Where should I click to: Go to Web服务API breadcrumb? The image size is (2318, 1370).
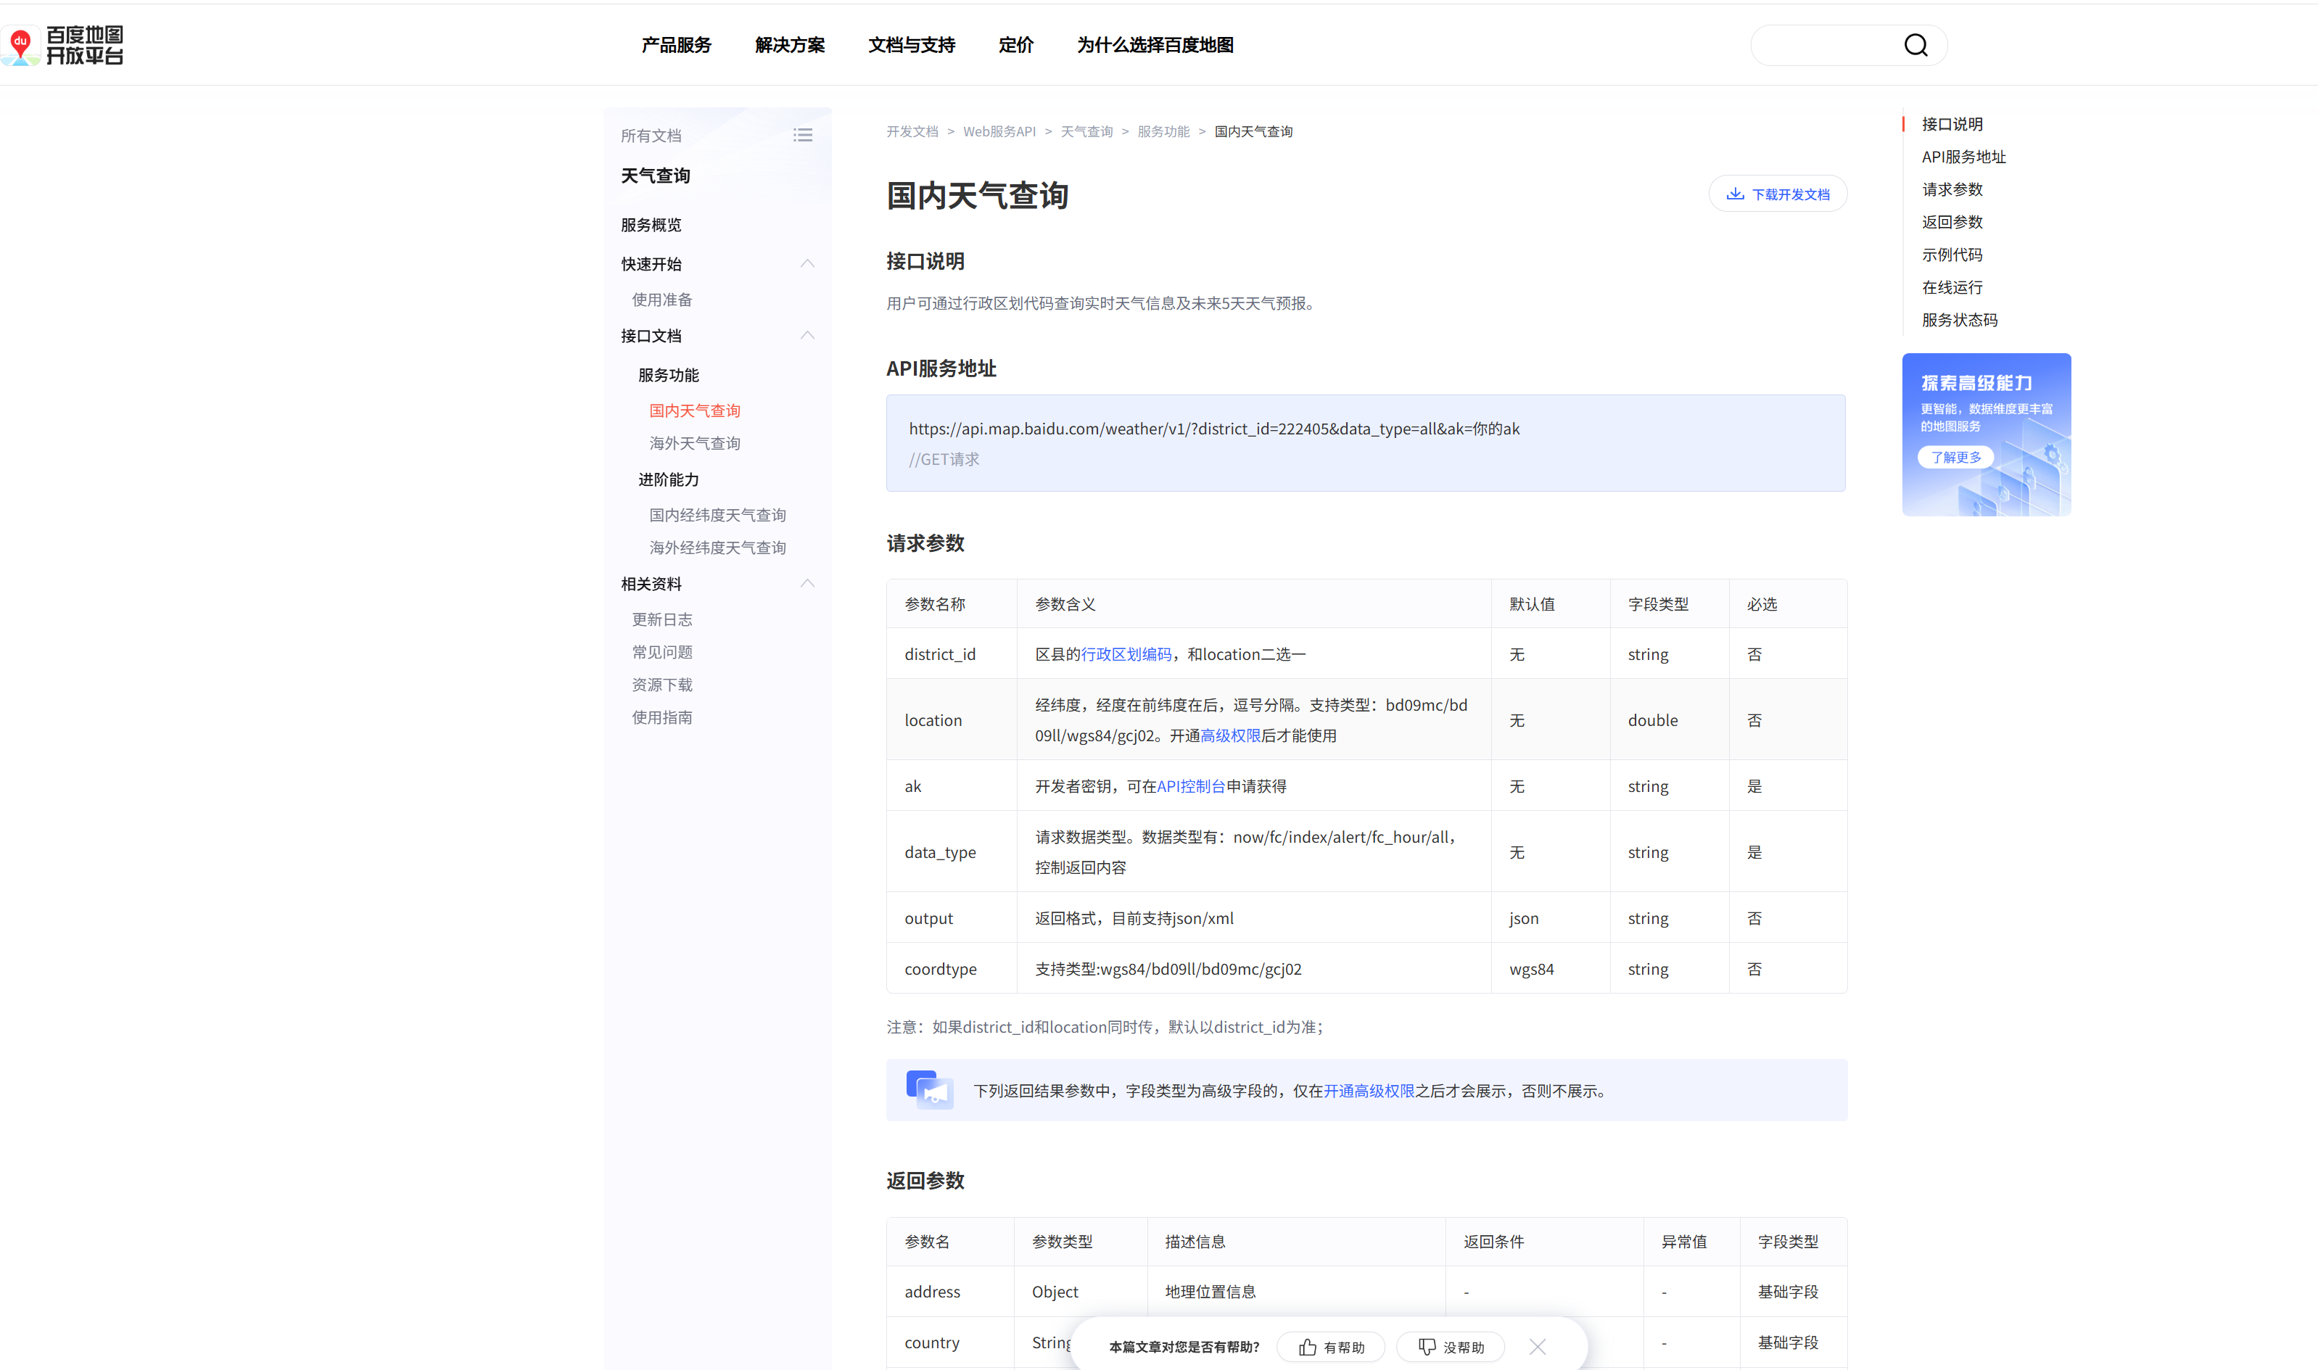coord(999,132)
